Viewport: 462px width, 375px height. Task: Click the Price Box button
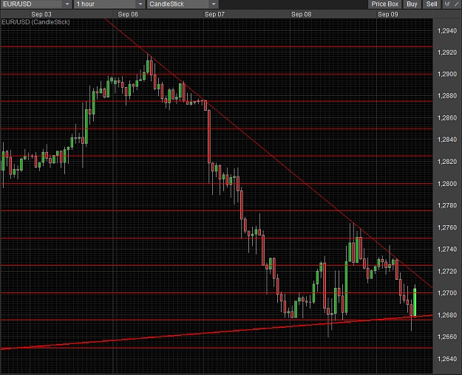click(384, 4)
